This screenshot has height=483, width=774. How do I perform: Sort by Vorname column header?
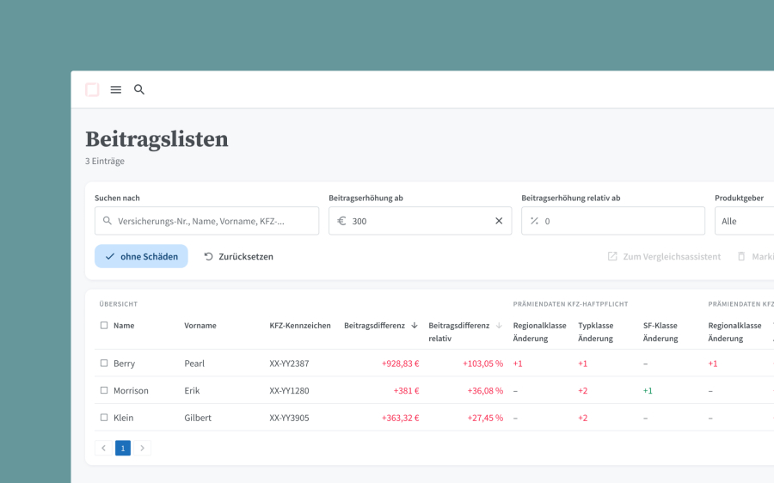200,326
